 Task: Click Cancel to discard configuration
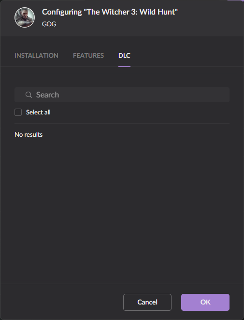[147, 302]
